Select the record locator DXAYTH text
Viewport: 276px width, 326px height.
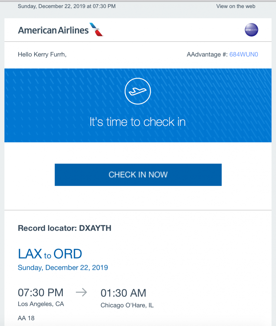pyautogui.click(x=65, y=228)
